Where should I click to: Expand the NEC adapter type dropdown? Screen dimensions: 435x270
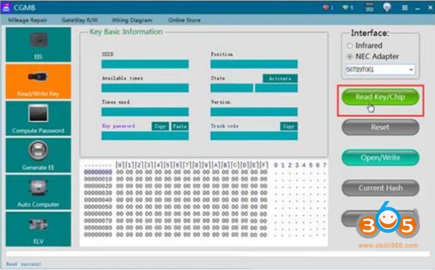pos(411,70)
